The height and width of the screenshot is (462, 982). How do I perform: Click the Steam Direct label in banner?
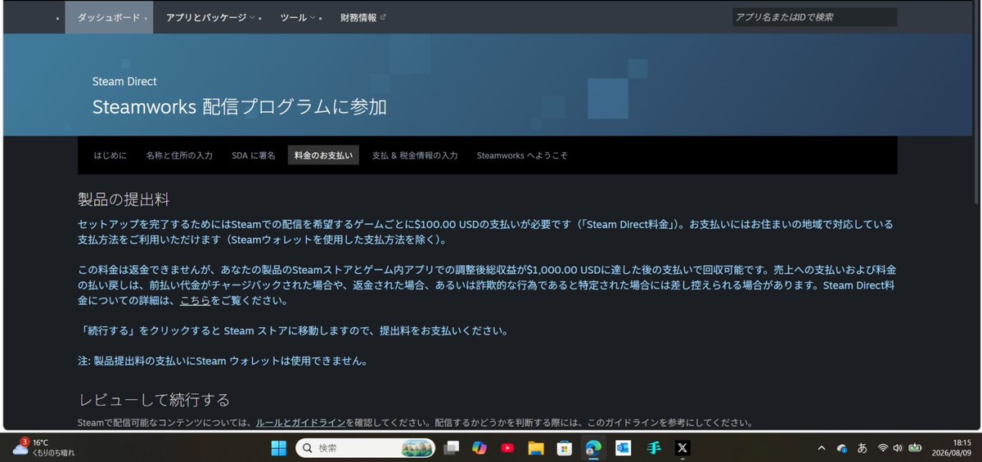click(x=124, y=82)
